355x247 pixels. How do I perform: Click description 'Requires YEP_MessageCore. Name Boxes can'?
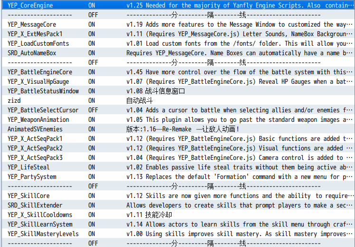pos(240,53)
